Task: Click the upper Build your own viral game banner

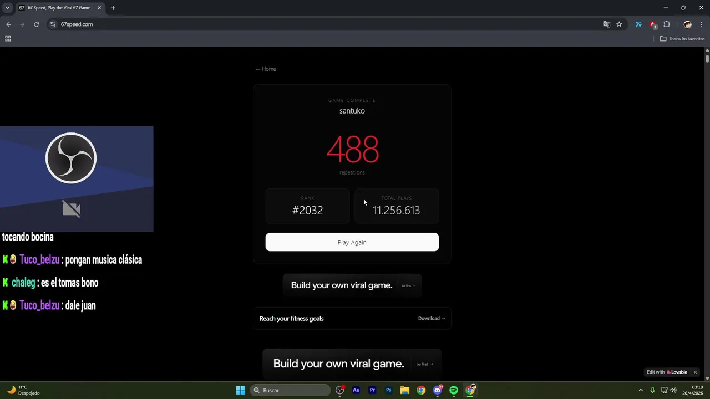Action: [352, 285]
